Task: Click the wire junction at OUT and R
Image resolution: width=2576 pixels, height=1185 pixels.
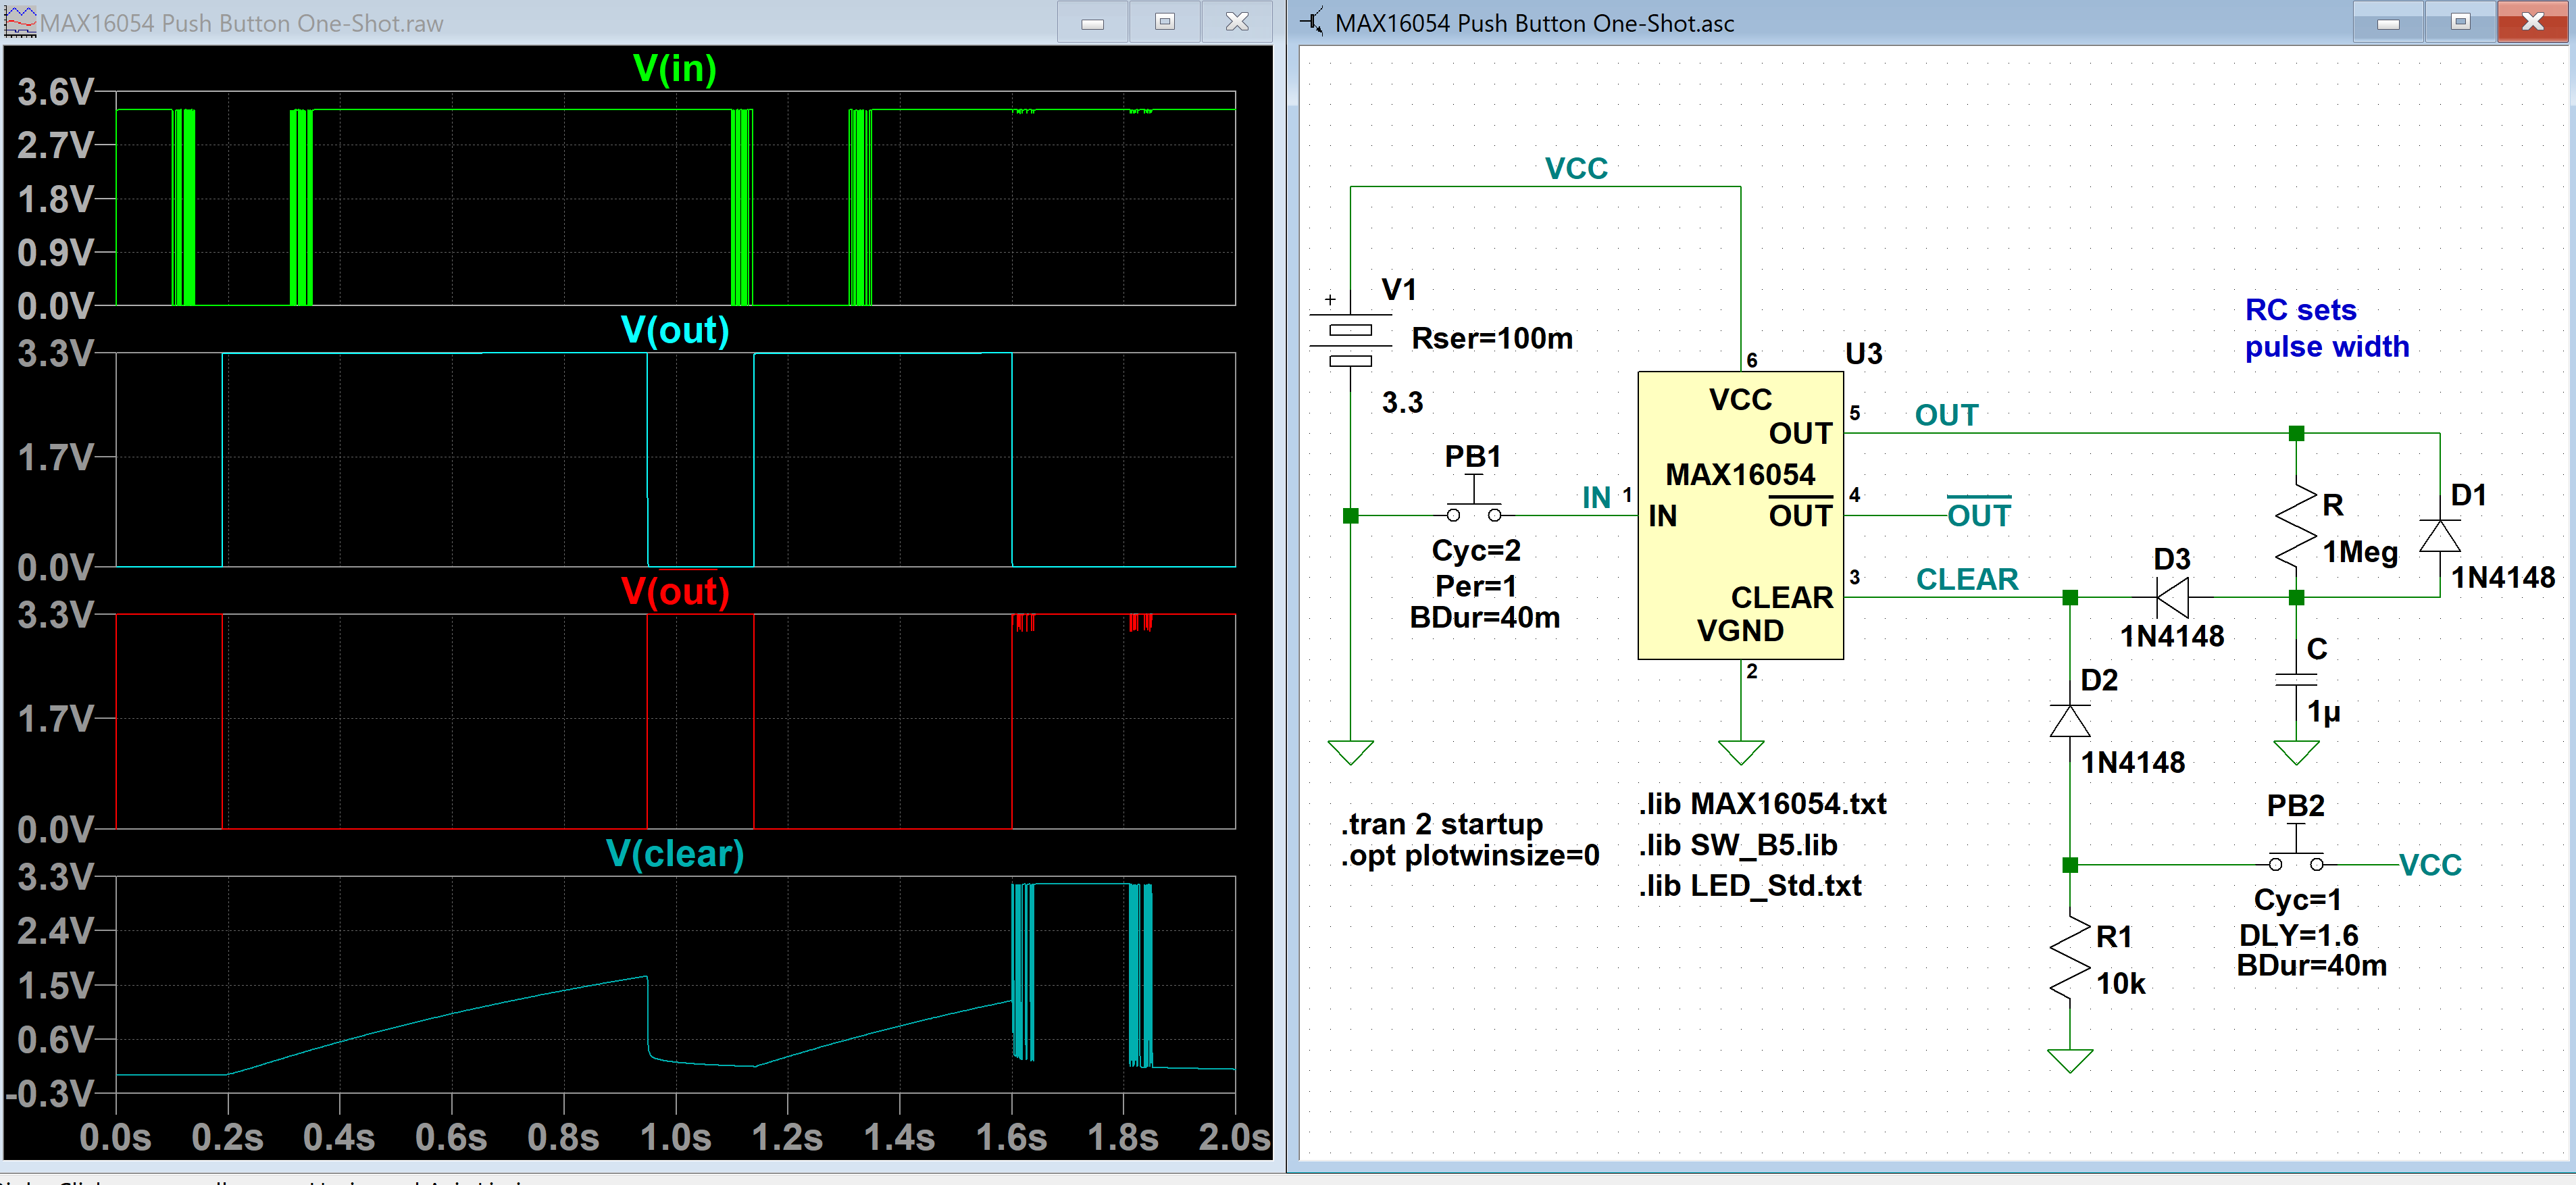Action: (x=2296, y=433)
